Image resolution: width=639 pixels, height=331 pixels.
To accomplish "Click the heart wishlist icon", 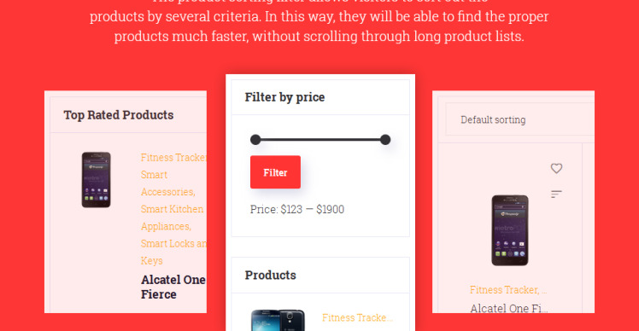I will (x=556, y=168).
